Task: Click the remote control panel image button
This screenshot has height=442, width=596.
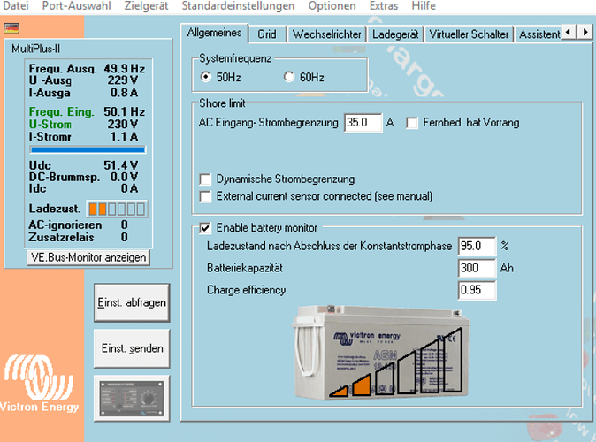Action: 132,399
